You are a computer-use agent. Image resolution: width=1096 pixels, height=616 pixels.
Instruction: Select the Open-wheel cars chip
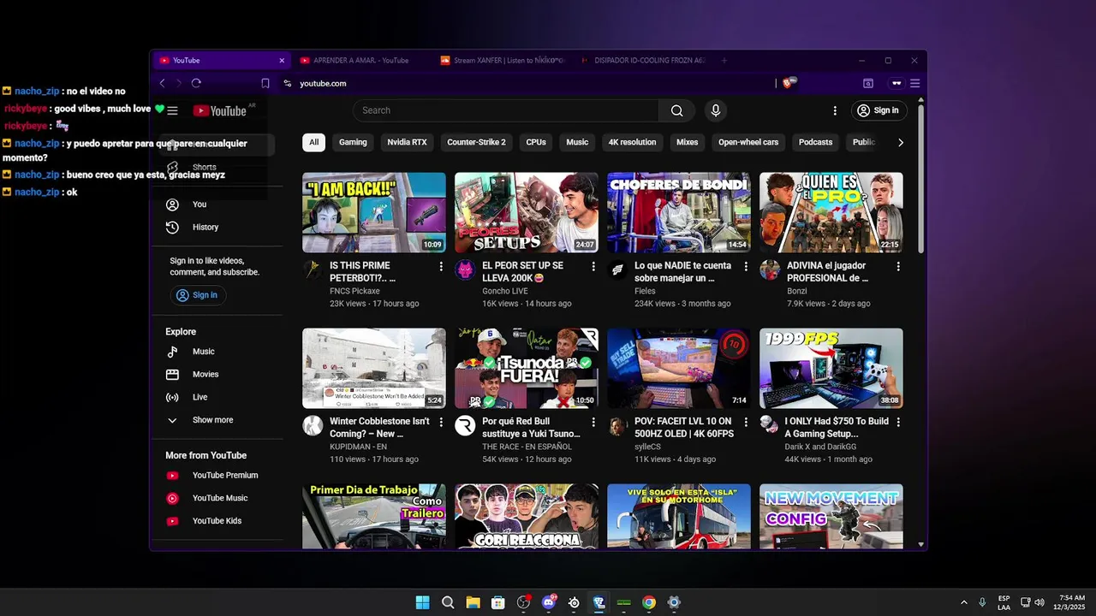[748, 142]
